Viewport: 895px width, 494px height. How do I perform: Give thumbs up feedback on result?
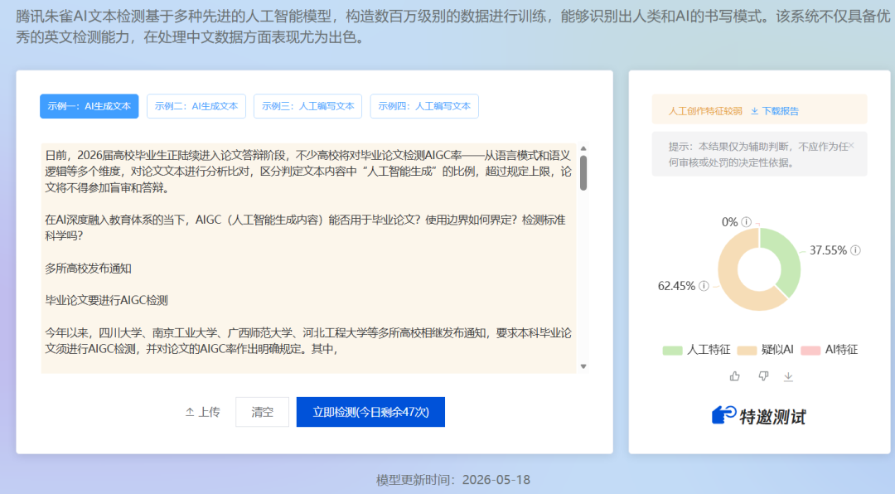click(x=734, y=375)
